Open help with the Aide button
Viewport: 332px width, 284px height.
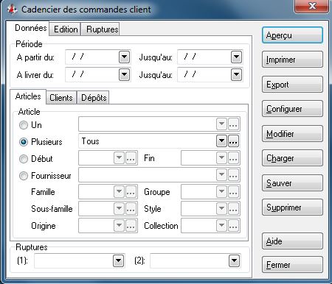click(x=292, y=241)
